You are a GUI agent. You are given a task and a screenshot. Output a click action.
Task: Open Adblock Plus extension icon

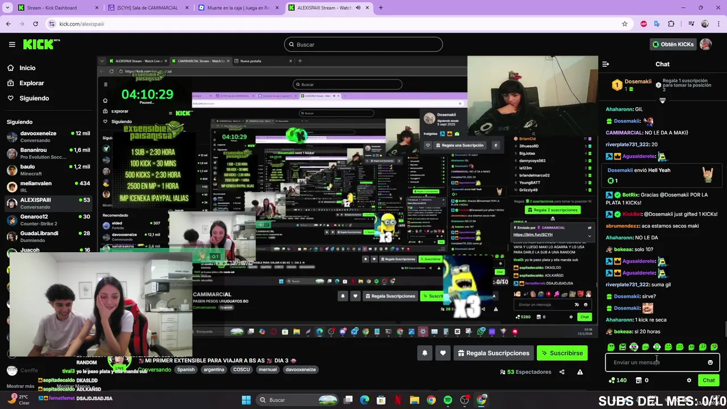click(644, 24)
